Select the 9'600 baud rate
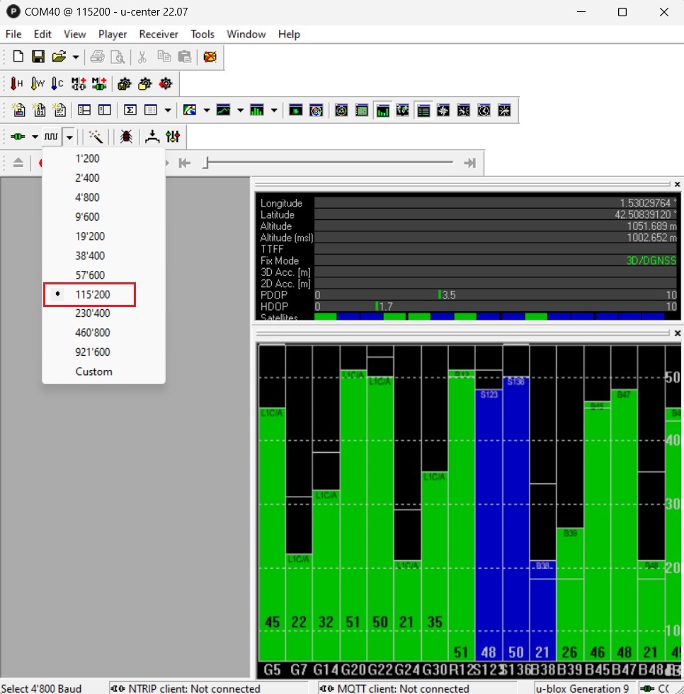The height and width of the screenshot is (694, 684). click(x=87, y=217)
